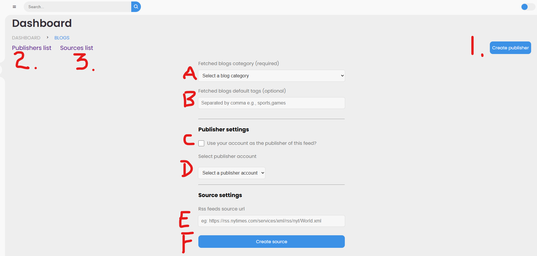The width and height of the screenshot is (537, 256).
Task: Focus the top Search text field
Action: pyautogui.click(x=78, y=7)
